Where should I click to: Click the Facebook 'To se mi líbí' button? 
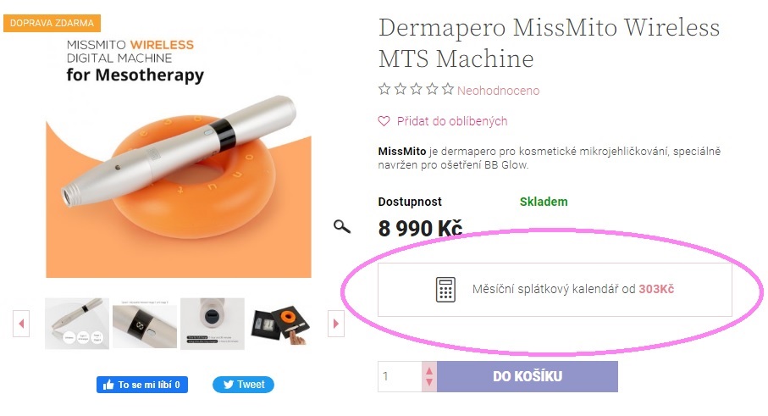[142, 385]
